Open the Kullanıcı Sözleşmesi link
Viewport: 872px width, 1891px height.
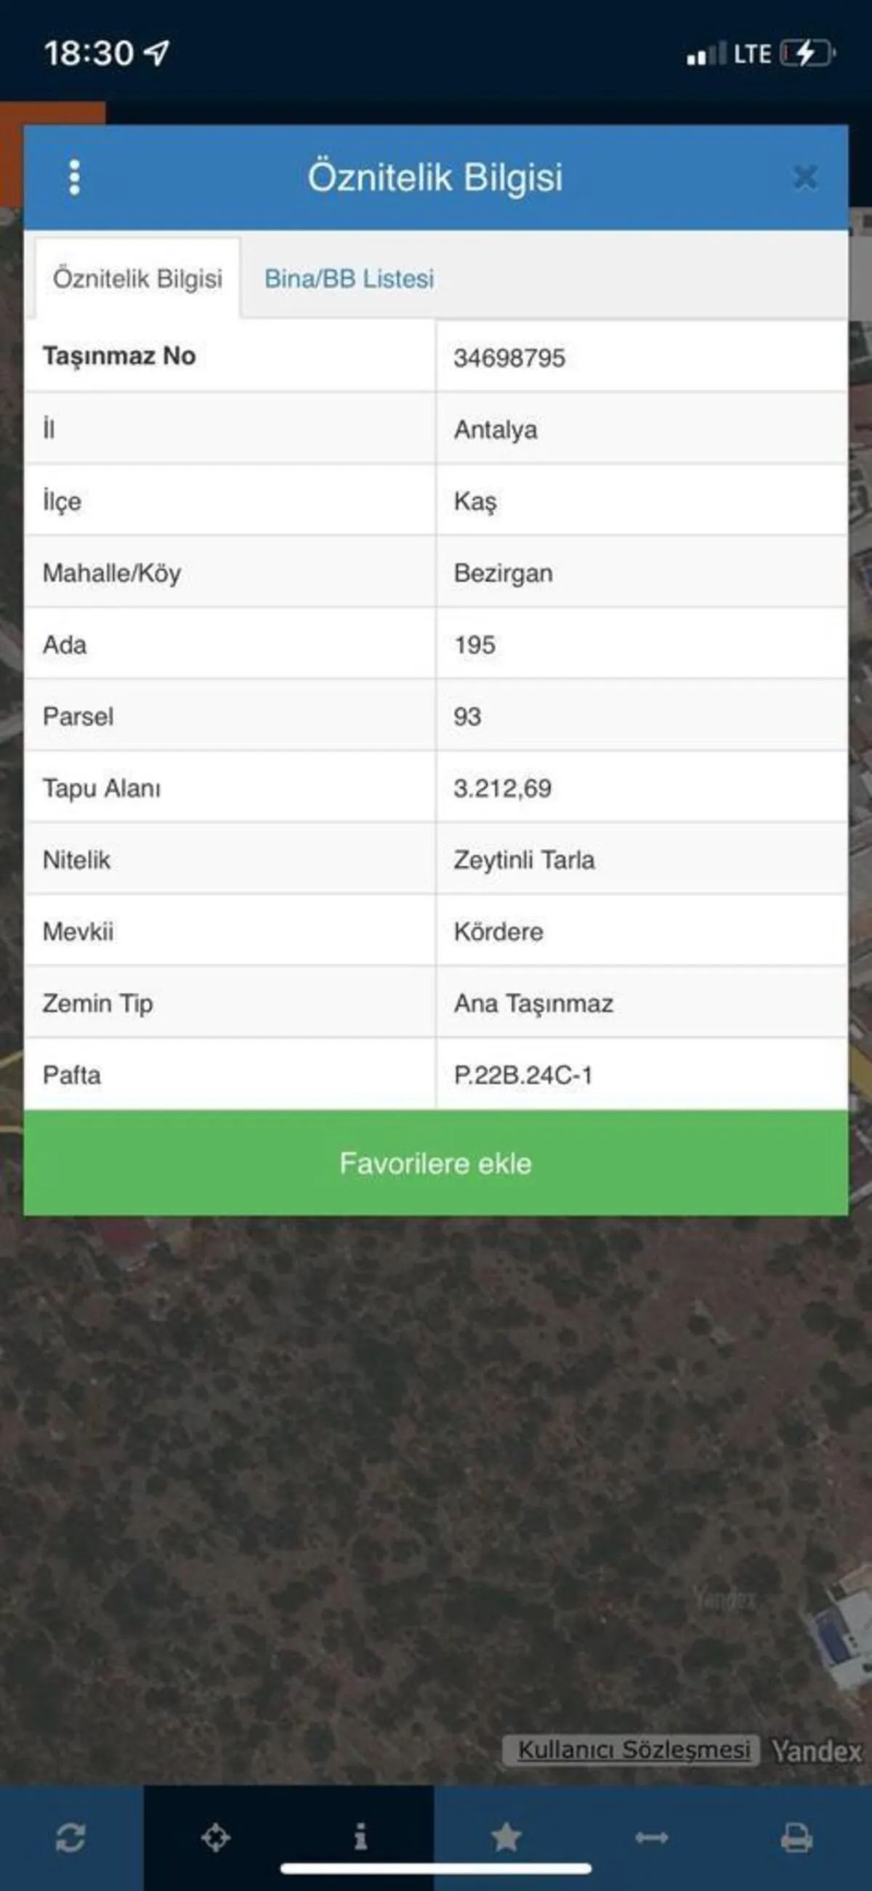click(634, 1749)
